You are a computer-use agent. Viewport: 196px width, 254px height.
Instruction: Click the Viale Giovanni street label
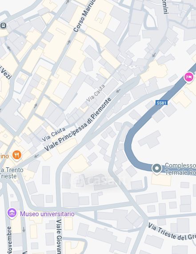click(x=59, y=237)
